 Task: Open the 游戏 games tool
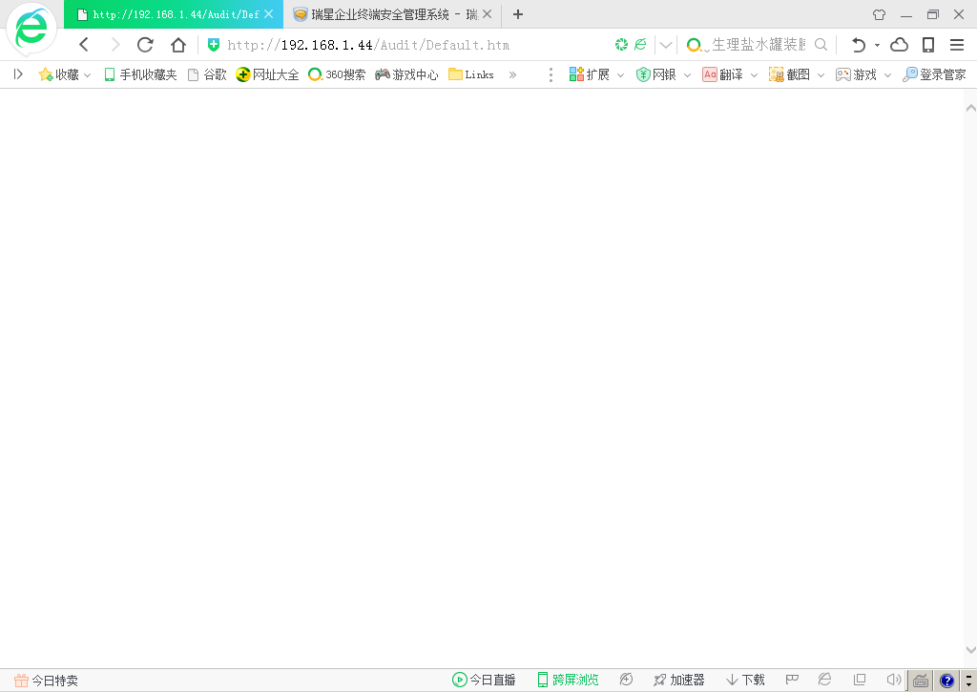coord(856,74)
